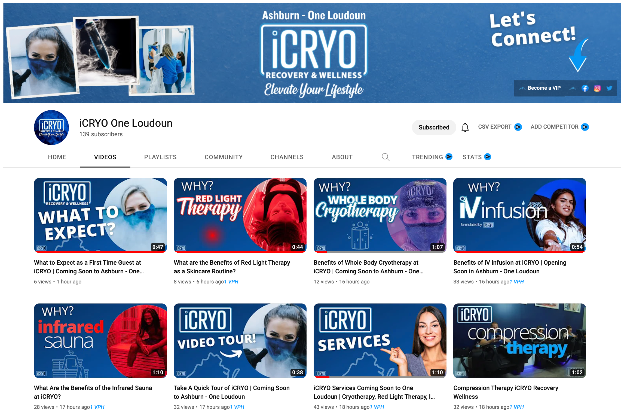Image resolution: width=621 pixels, height=420 pixels.
Task: Click '1 VPH' under Quick Tour video
Action: (x=237, y=407)
